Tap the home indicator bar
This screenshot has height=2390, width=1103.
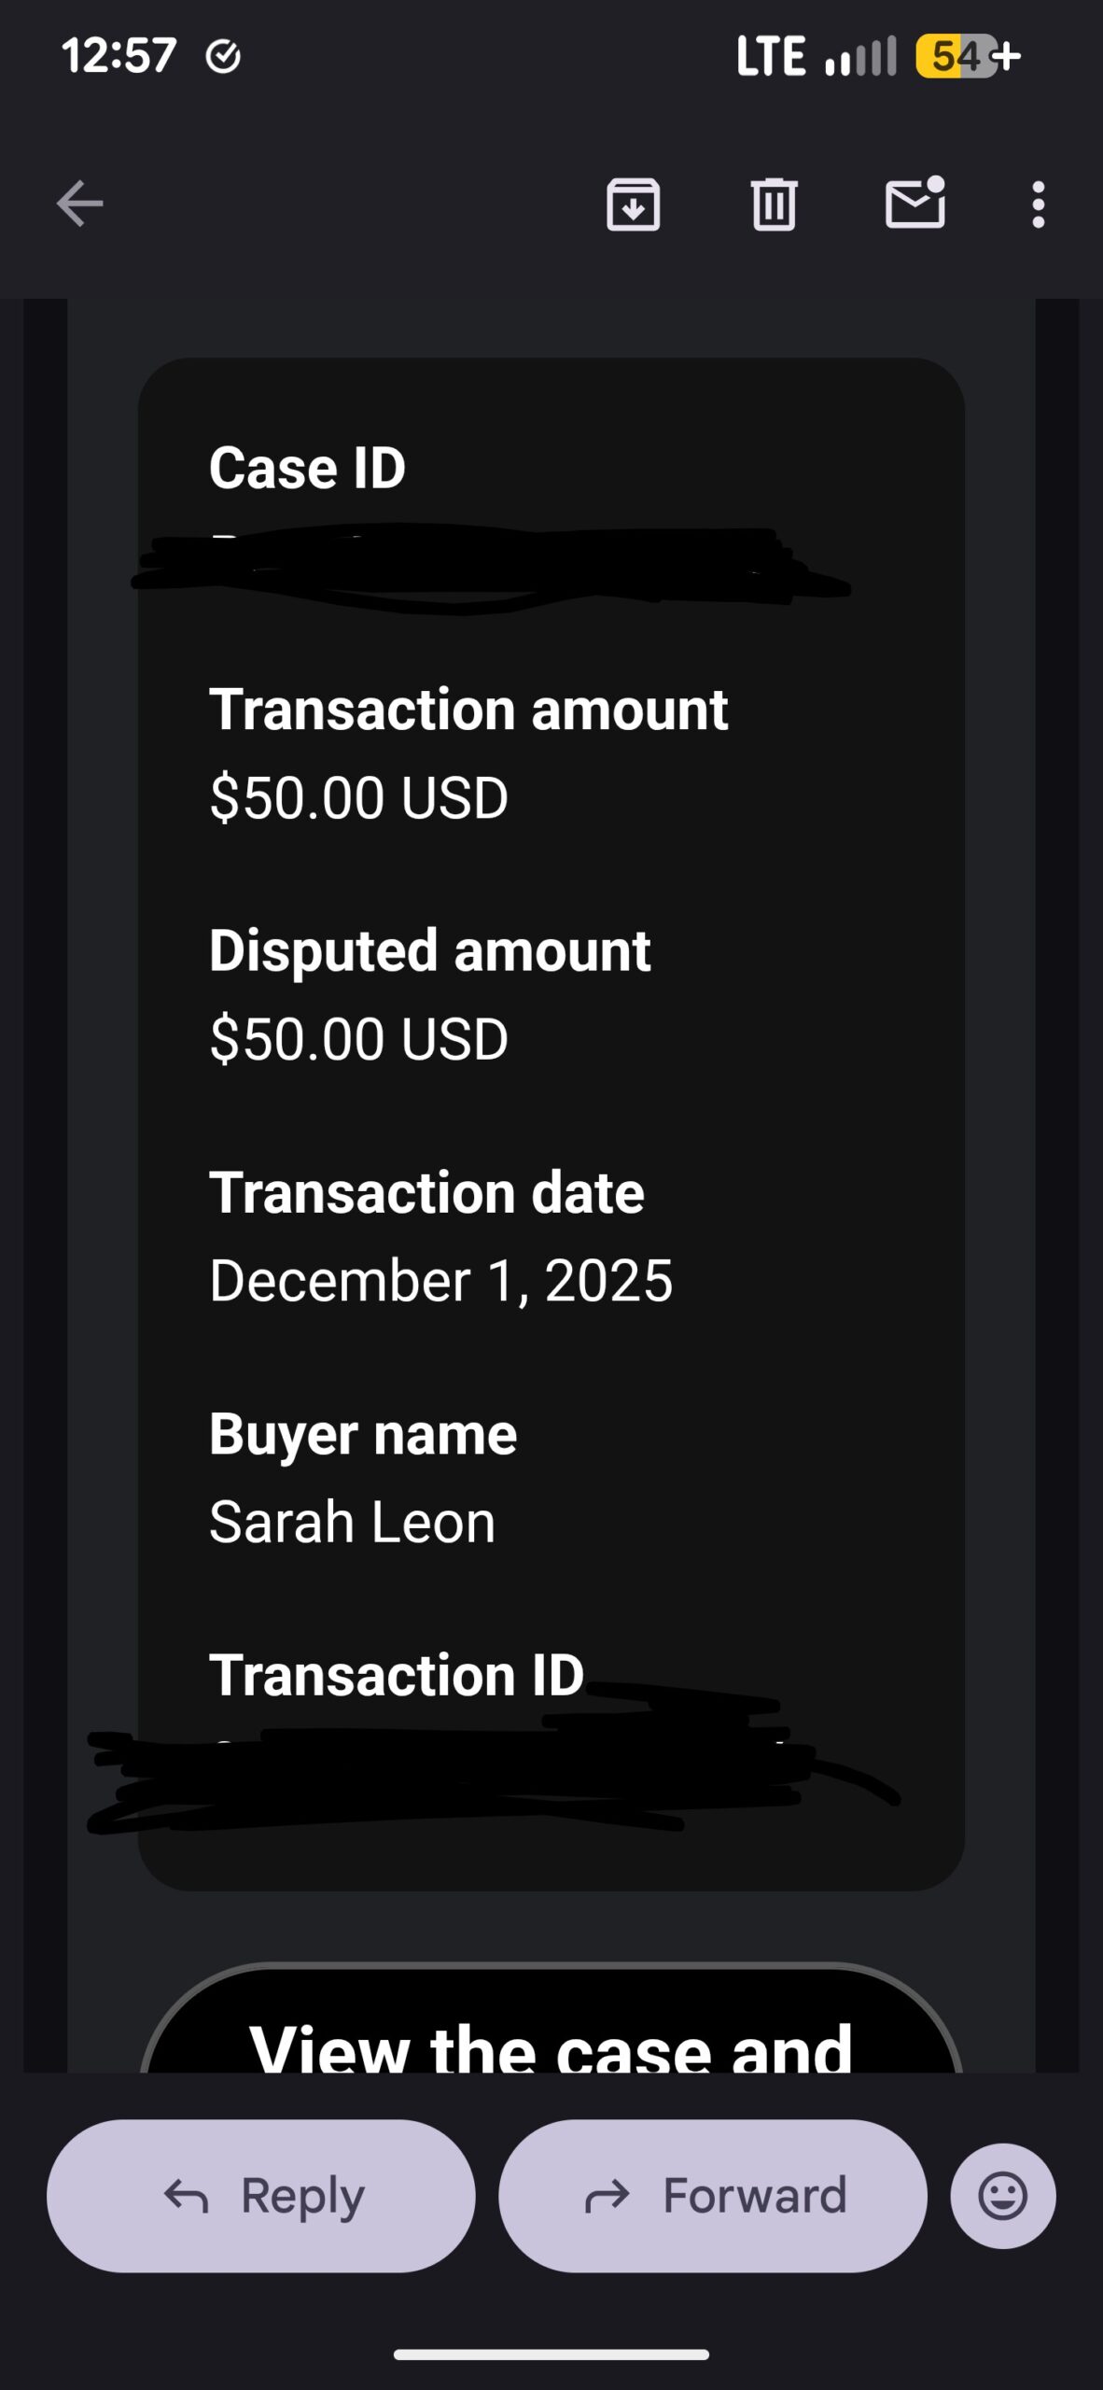[551, 2355]
